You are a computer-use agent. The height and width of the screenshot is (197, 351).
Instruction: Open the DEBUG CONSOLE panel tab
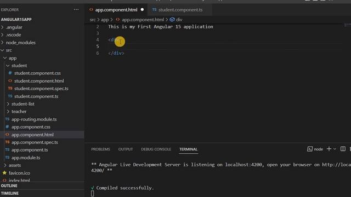[x=156, y=149]
